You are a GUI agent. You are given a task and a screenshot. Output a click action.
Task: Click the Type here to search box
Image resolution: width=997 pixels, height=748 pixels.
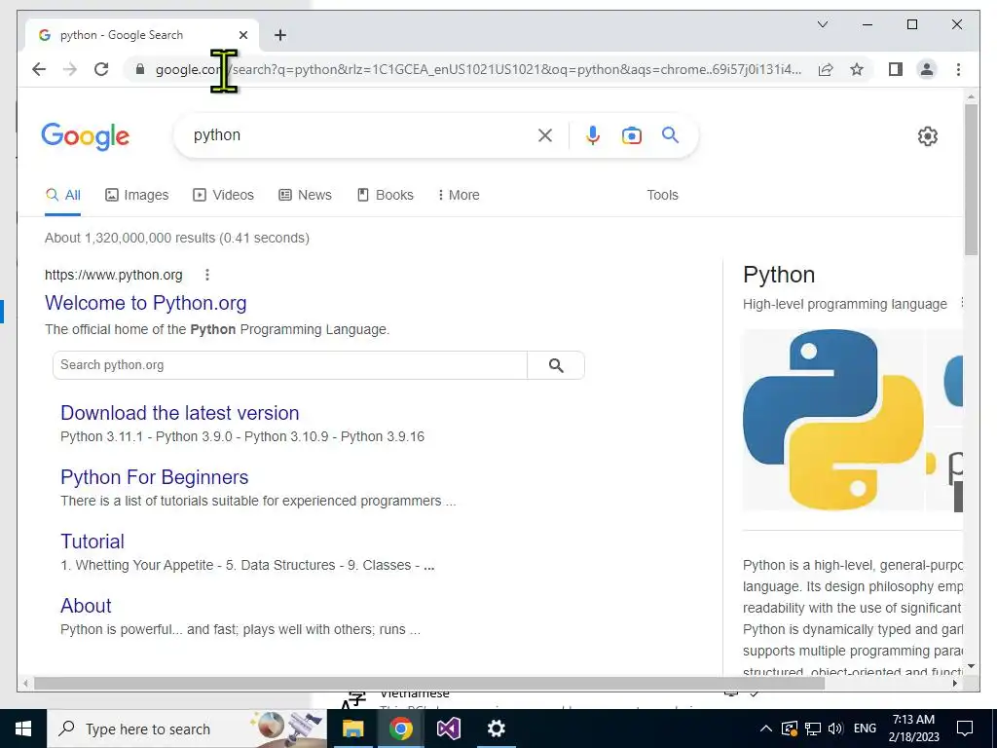[186, 729]
